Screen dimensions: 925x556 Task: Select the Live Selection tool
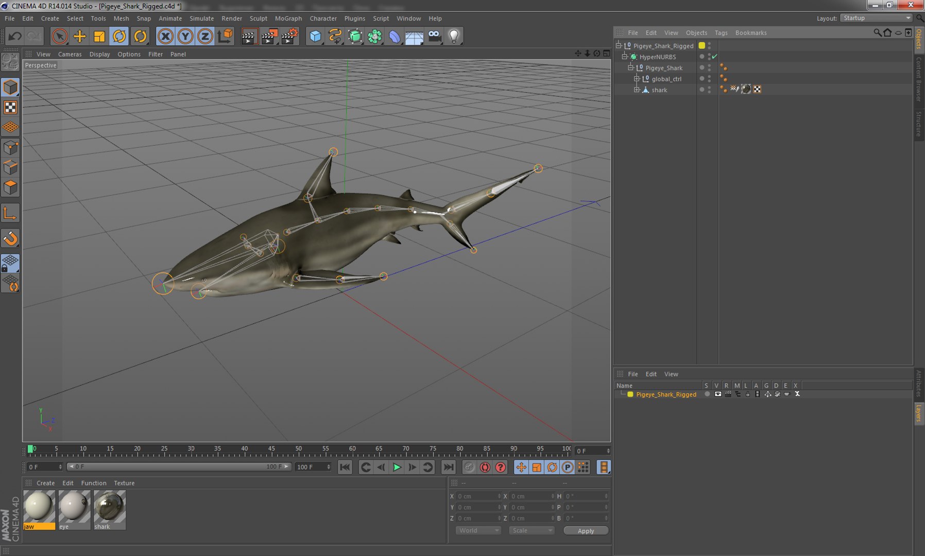pos(60,36)
